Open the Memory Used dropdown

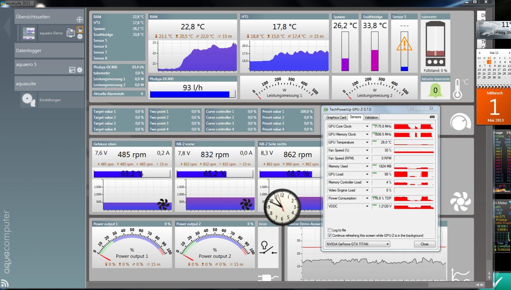click(x=367, y=166)
